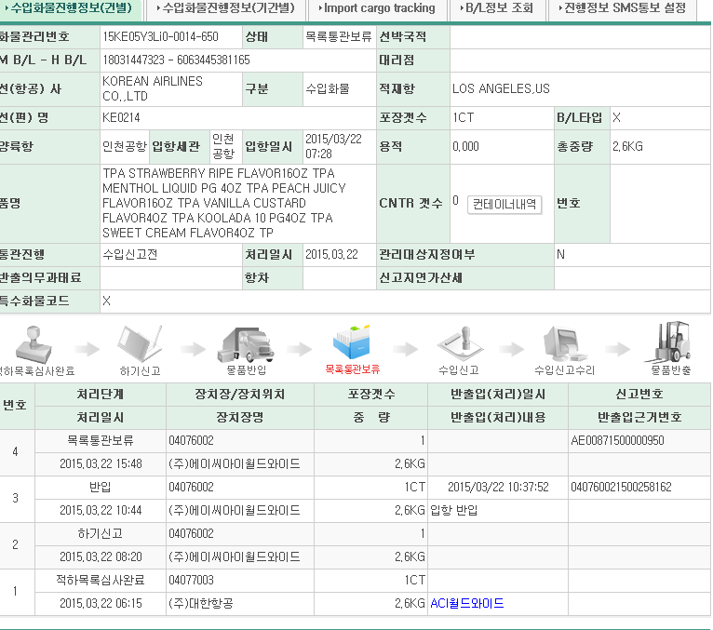Click the 하기신고 notebook icon
Image resolution: width=713 pixels, height=630 pixels.
tap(140, 344)
